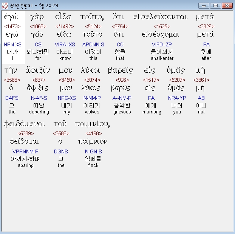Screen dimensions: 235x234
Task: Click parsing code VIFD--ZP
Action: tap(162, 44)
